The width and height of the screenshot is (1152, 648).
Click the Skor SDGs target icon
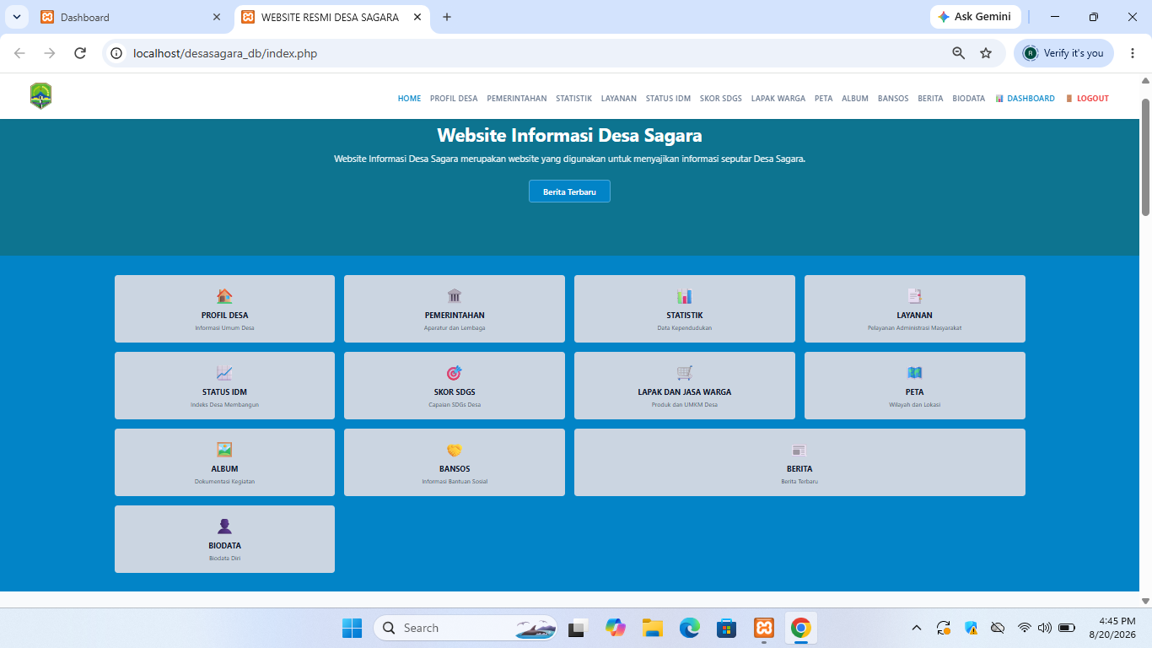click(455, 373)
